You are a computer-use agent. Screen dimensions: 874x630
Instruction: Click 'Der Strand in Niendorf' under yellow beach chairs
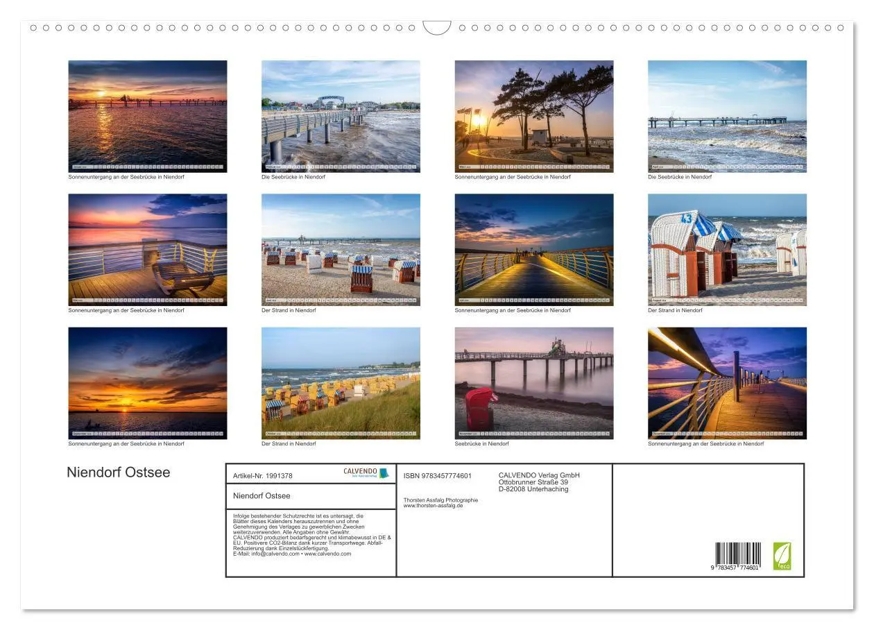click(289, 444)
